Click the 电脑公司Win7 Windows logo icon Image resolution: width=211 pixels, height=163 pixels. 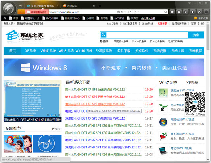tap(163, 122)
